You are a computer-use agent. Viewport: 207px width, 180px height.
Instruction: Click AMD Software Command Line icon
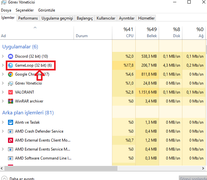11,158
